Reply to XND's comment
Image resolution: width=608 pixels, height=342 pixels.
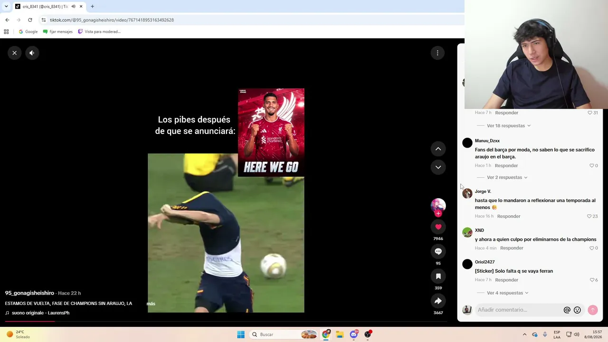coord(512,248)
